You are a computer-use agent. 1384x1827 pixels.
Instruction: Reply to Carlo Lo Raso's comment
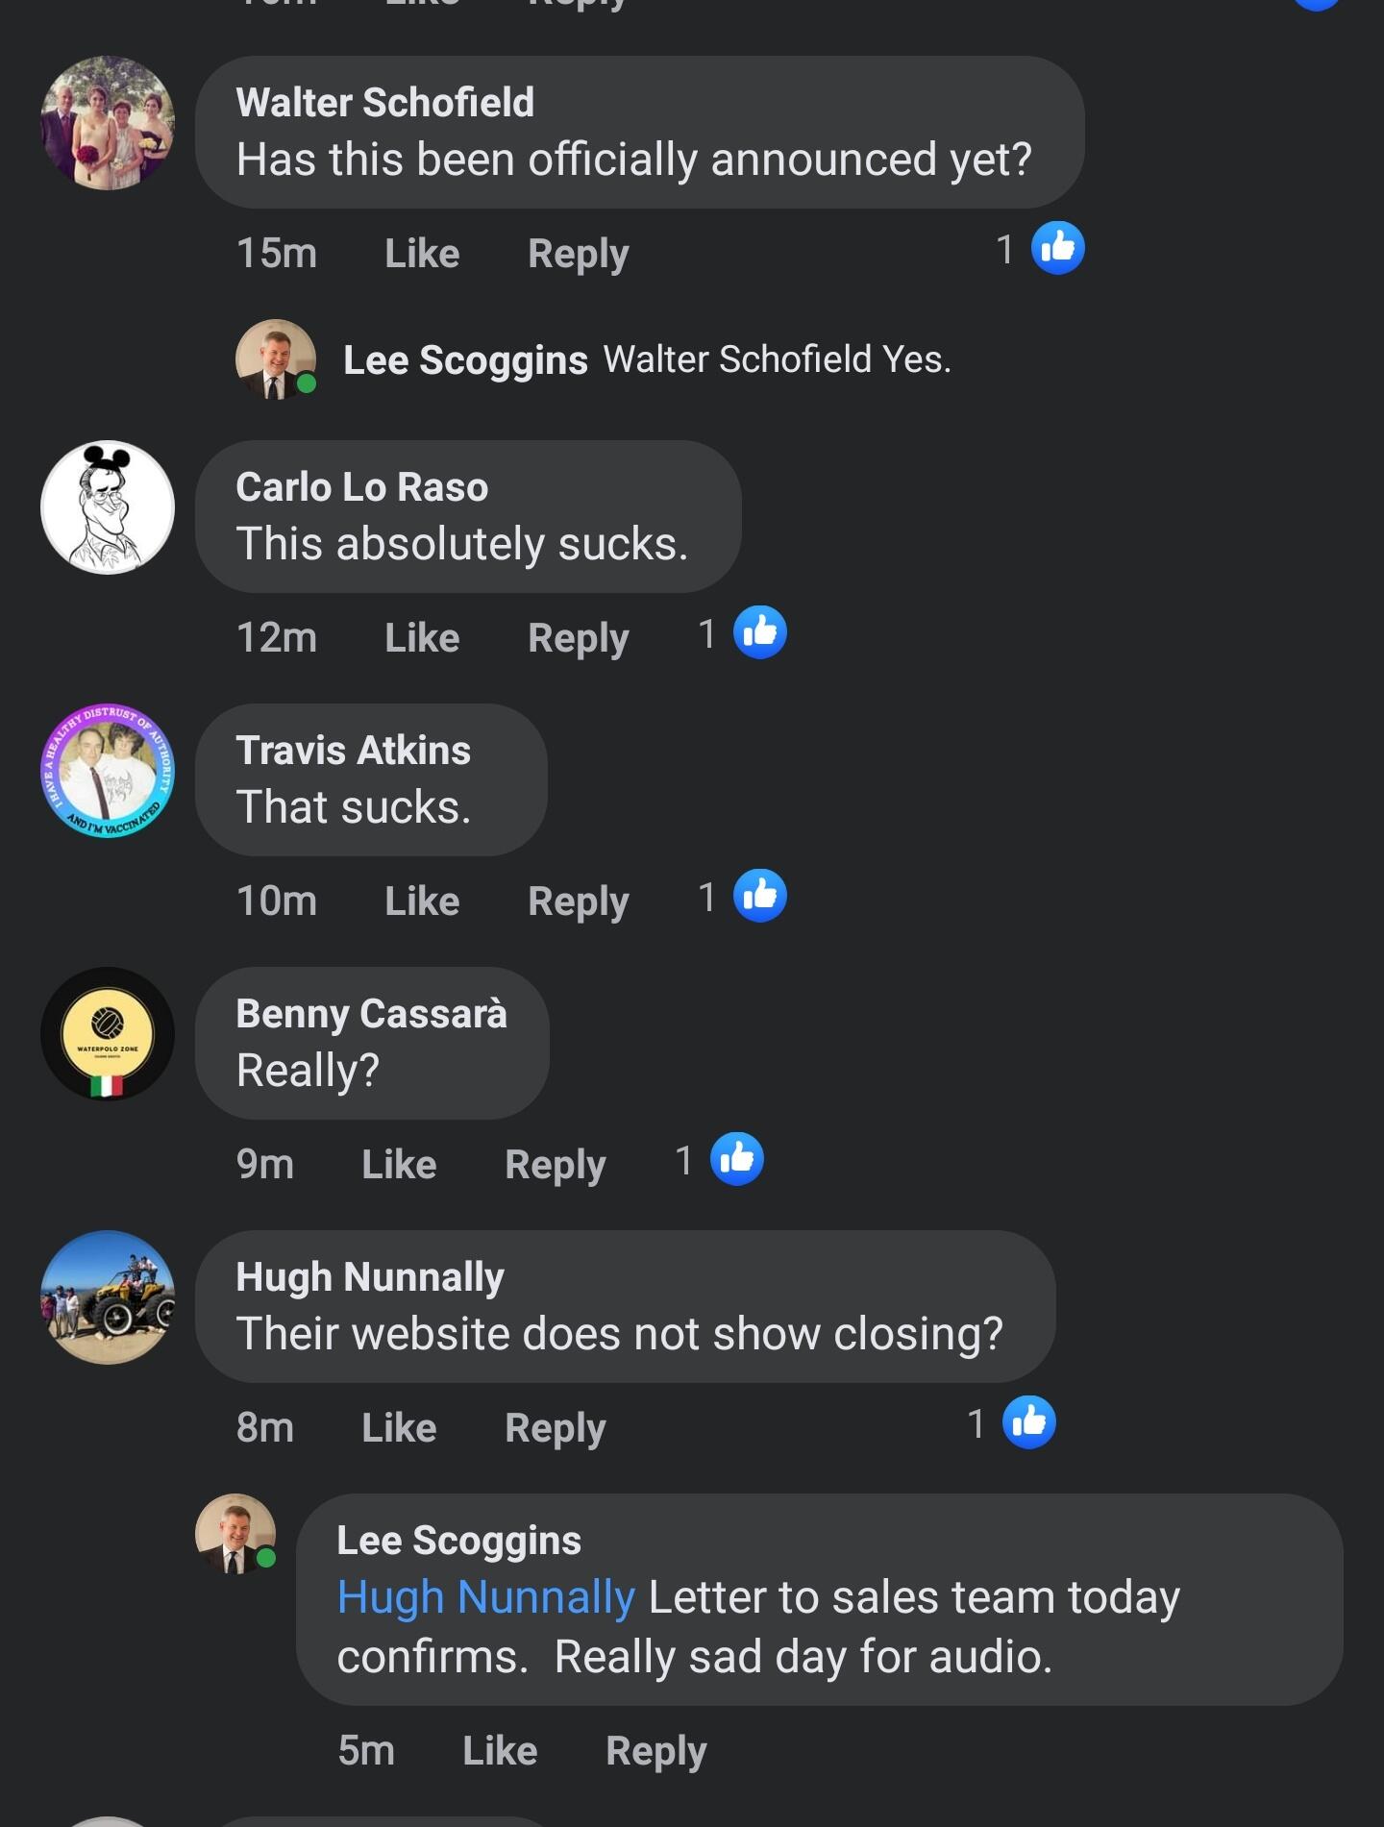[x=578, y=638]
